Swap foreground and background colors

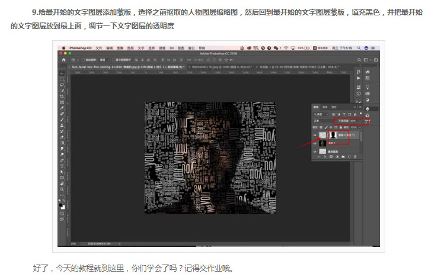pos(63,201)
